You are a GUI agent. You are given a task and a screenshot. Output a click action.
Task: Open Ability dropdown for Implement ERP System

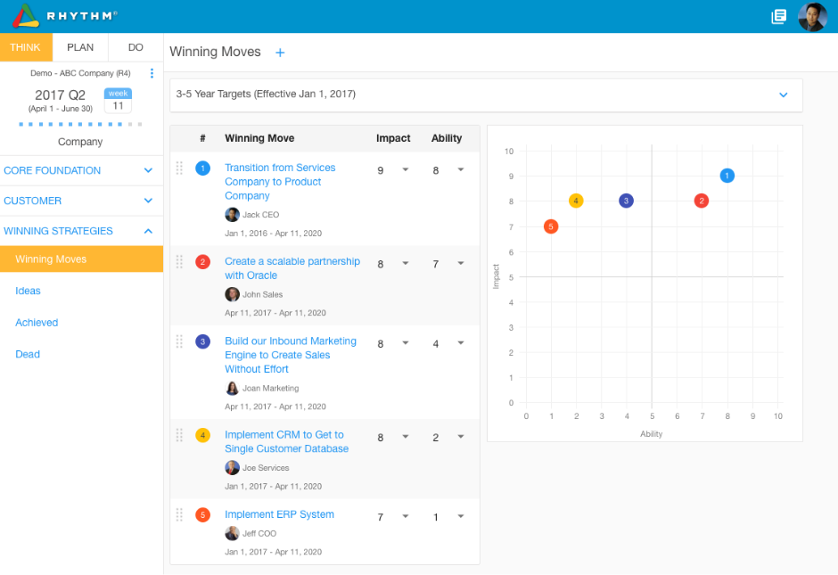pyautogui.click(x=461, y=517)
